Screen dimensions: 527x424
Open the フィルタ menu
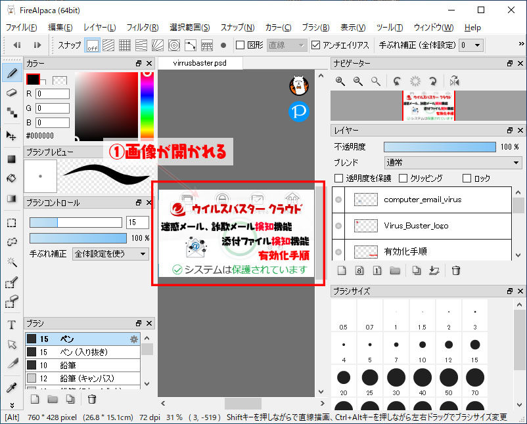[143, 28]
